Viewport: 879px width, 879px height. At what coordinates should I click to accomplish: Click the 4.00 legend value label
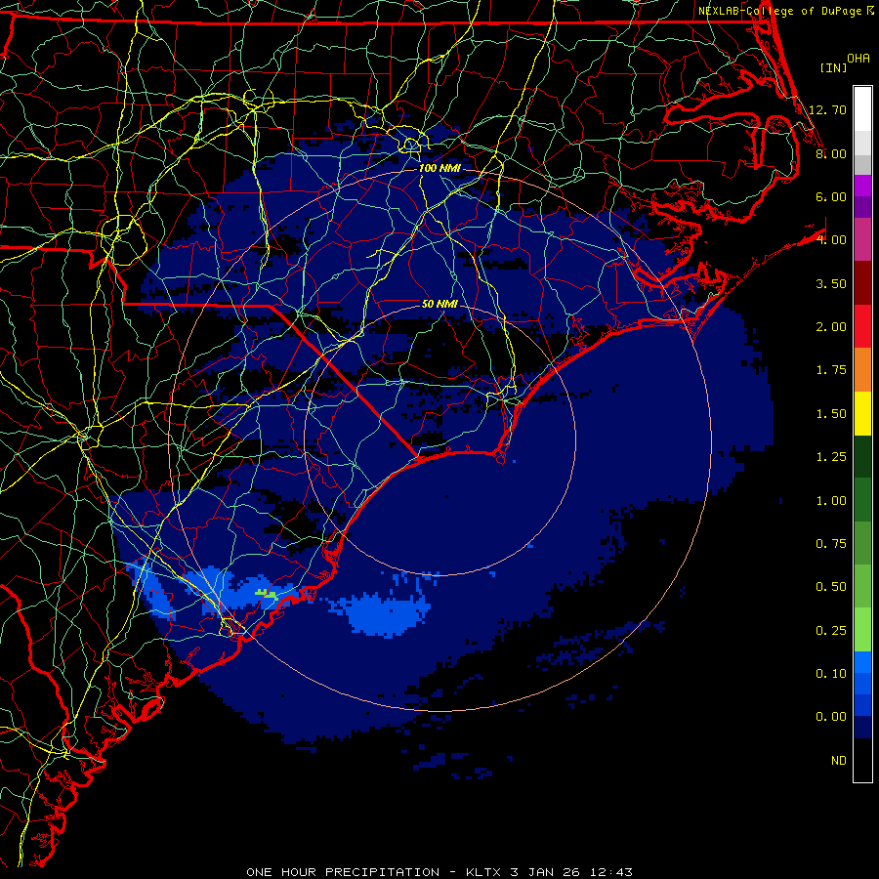pyautogui.click(x=831, y=240)
